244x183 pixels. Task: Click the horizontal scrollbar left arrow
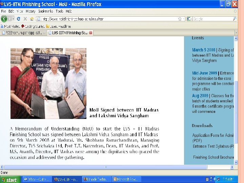2,167
